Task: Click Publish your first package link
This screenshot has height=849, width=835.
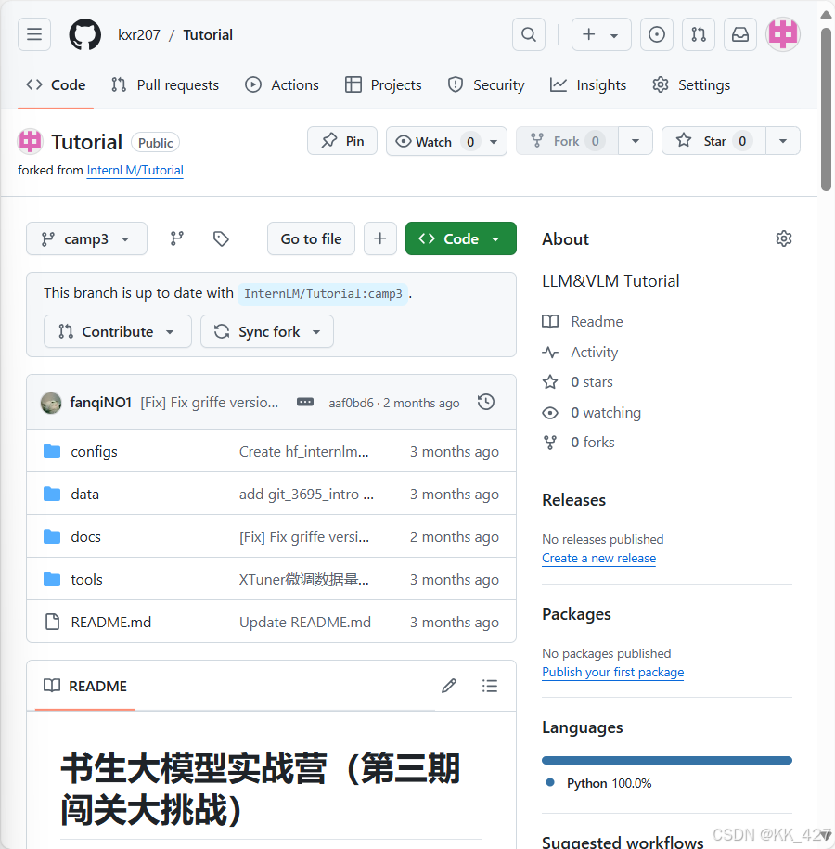Action: pyautogui.click(x=613, y=672)
